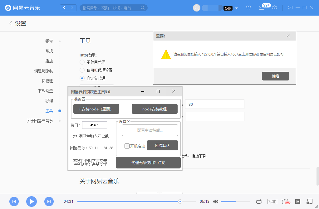The image size is (319, 209).
Task: Click the sound effect NEW icon
Action: coord(285,202)
